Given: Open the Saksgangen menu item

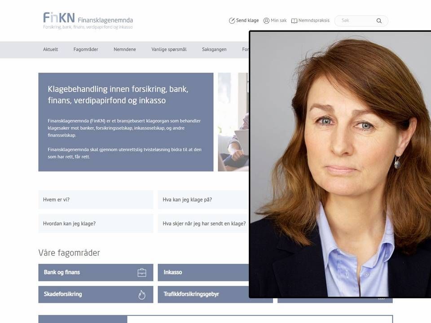Looking at the screenshot, I should click(x=214, y=49).
